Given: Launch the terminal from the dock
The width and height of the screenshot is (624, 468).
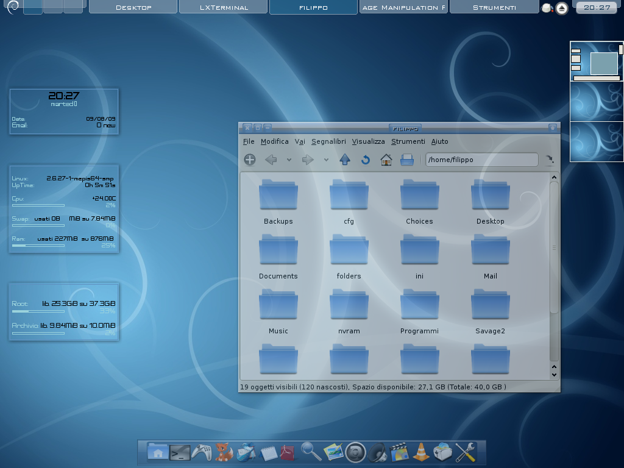Looking at the screenshot, I should (180, 453).
